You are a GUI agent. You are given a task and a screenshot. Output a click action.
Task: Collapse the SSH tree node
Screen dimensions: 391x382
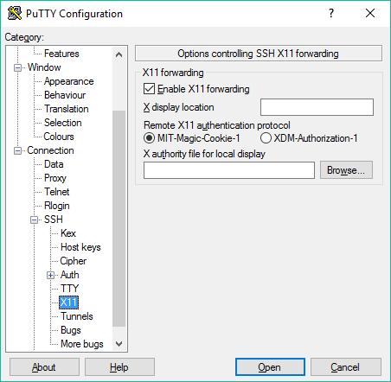point(34,220)
